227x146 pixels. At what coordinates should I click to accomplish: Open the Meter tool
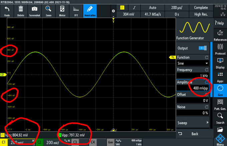62,11
